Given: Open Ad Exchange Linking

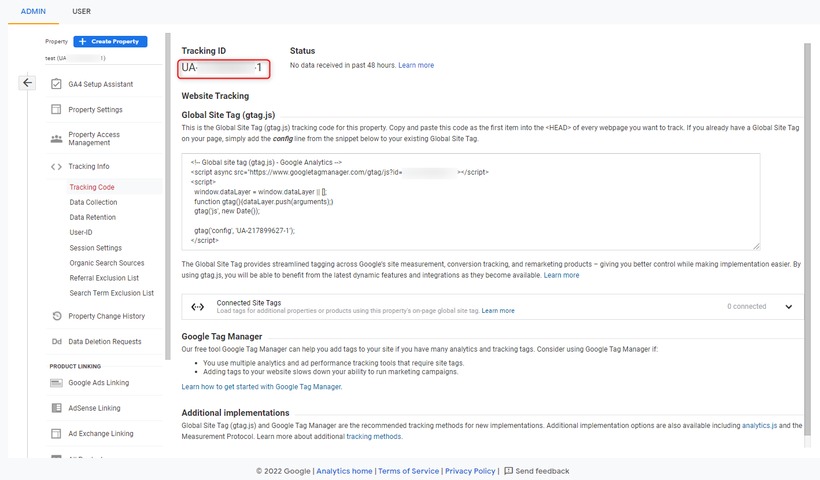Looking at the screenshot, I should click(101, 434).
